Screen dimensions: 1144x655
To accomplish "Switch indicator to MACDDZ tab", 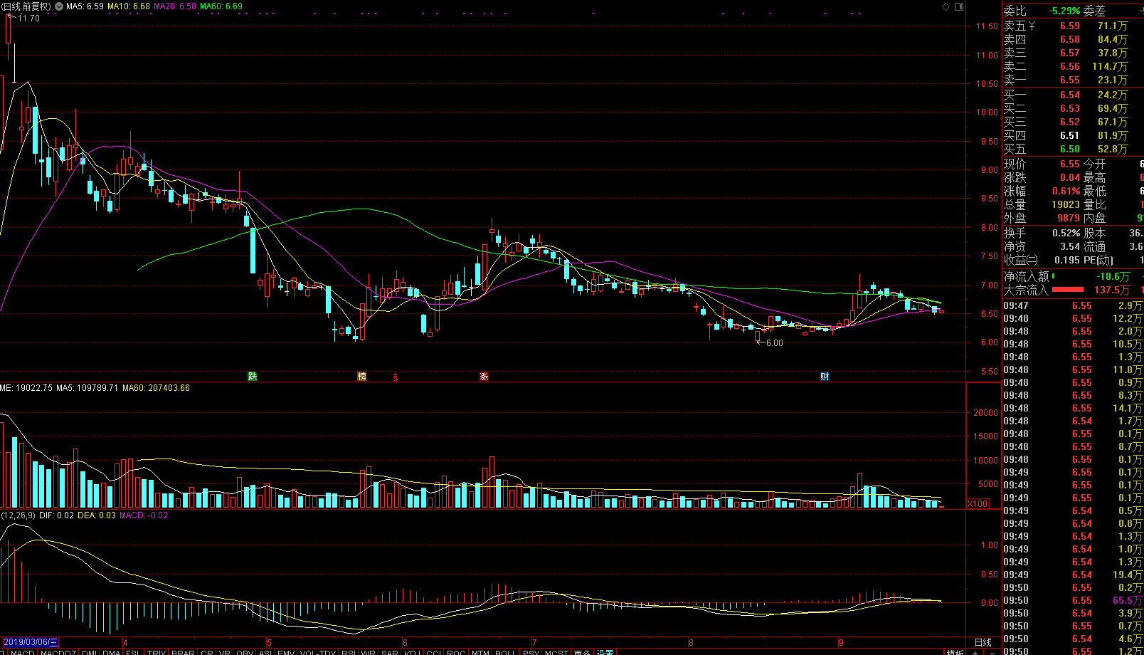I will click(x=58, y=651).
